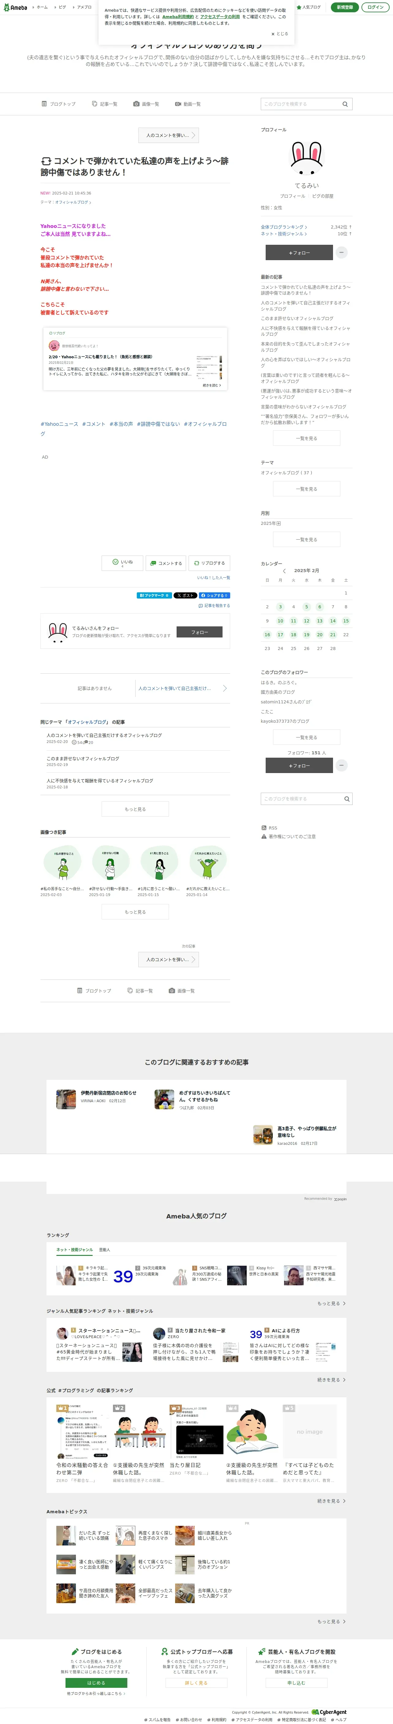Click the arrow icon at pager right
The height and width of the screenshot is (1724, 393).
point(225,688)
